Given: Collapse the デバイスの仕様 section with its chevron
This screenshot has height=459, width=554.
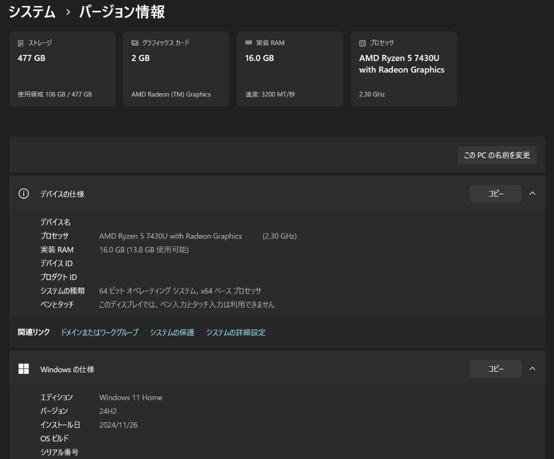Looking at the screenshot, I should pos(532,194).
